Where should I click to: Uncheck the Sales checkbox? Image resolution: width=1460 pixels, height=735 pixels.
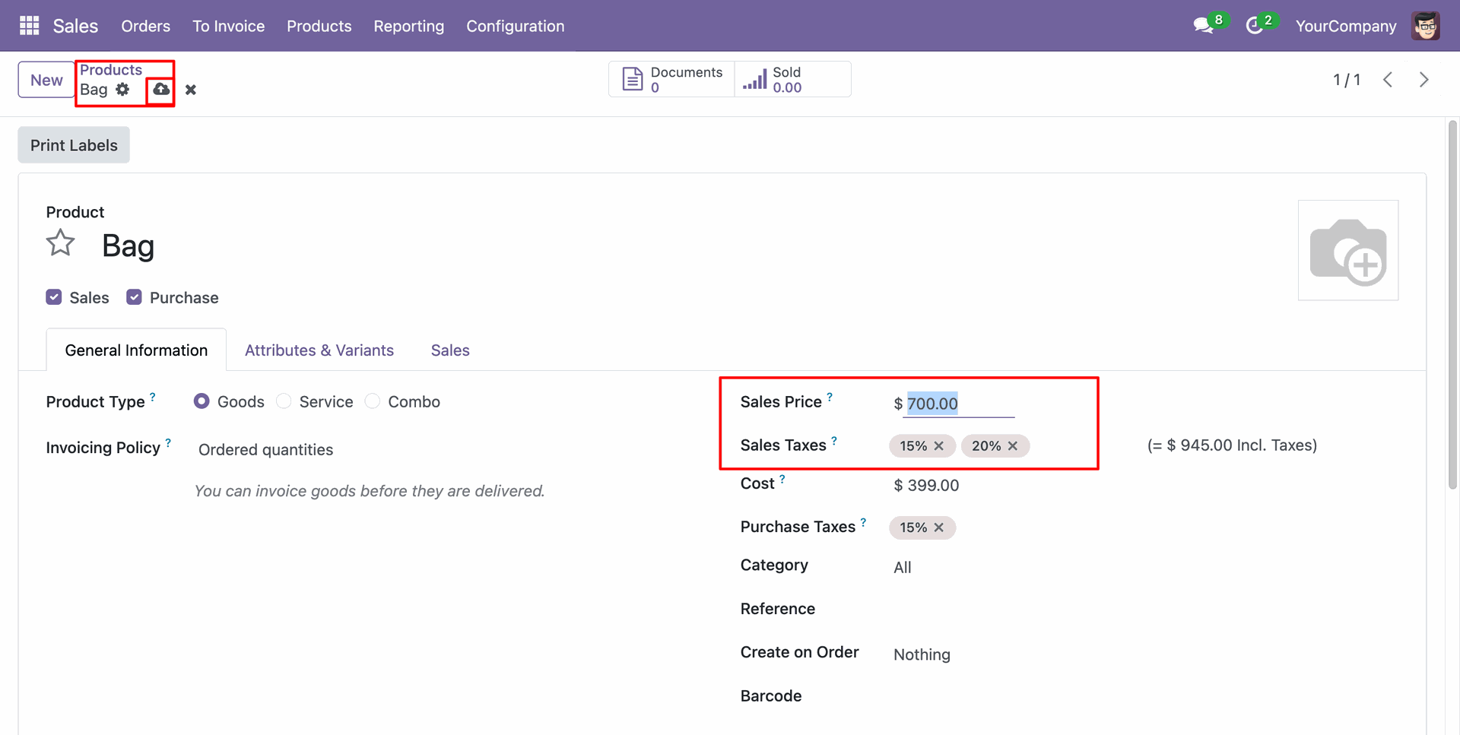tap(54, 297)
